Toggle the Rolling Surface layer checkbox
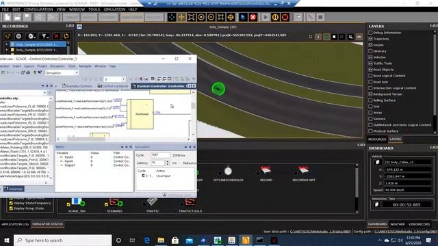438x246 pixels. (370, 100)
